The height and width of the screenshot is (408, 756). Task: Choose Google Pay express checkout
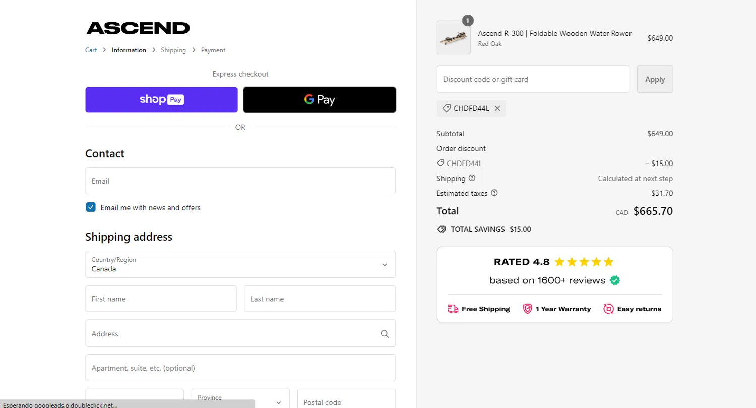pos(320,100)
